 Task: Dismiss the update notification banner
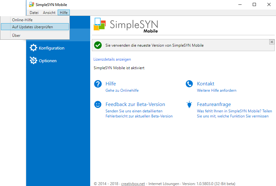(272, 42)
